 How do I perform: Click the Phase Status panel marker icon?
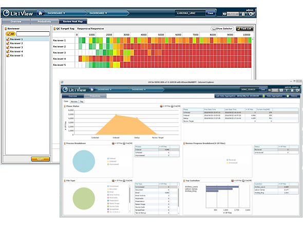(65, 106)
